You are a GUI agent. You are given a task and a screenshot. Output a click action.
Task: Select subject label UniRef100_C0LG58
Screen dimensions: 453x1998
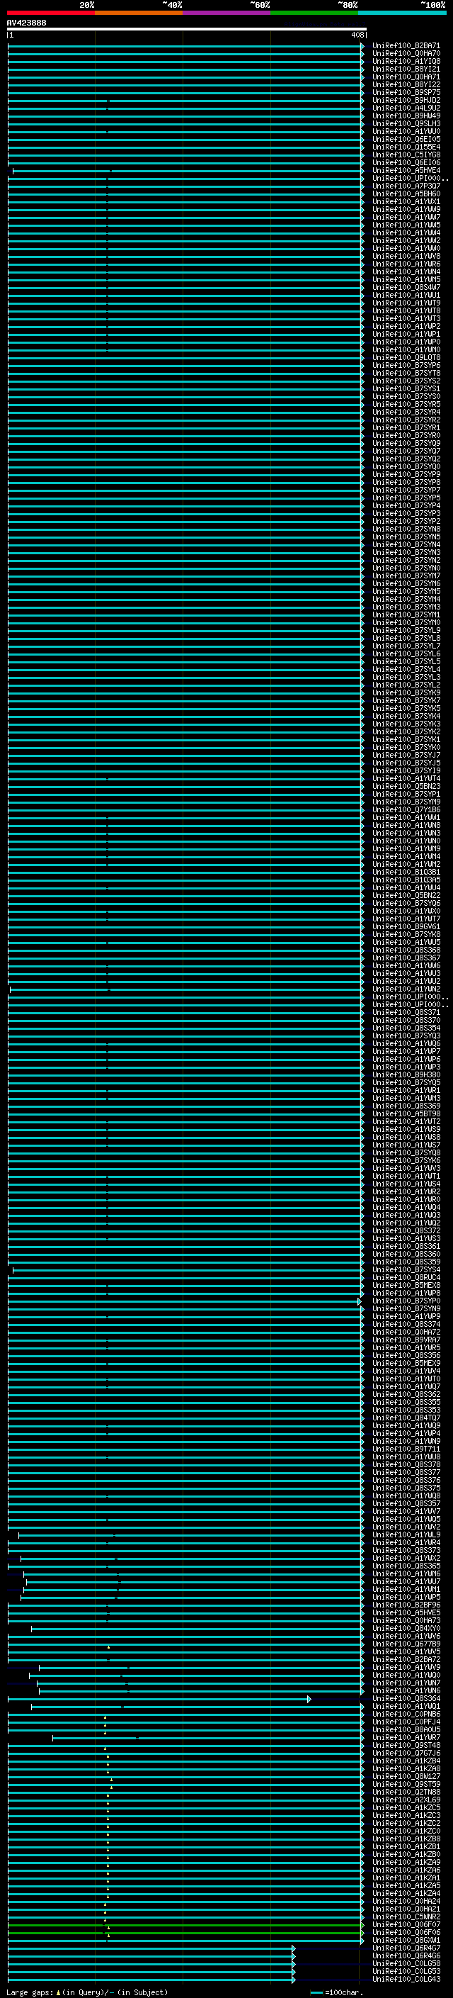406,1963
